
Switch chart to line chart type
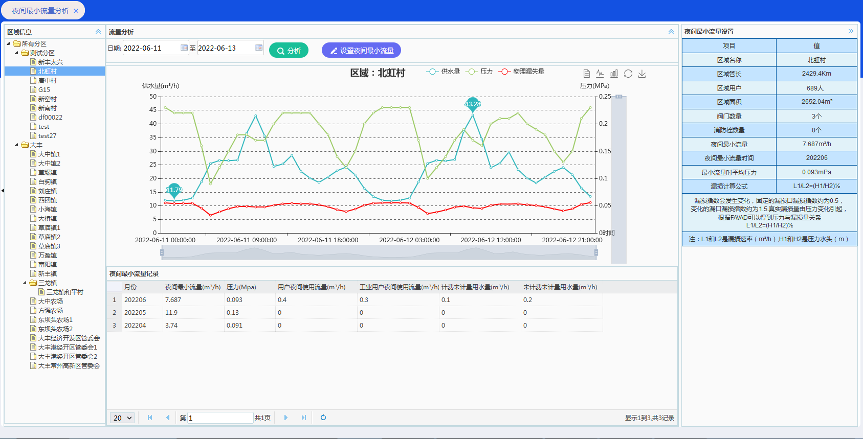pyautogui.click(x=600, y=74)
